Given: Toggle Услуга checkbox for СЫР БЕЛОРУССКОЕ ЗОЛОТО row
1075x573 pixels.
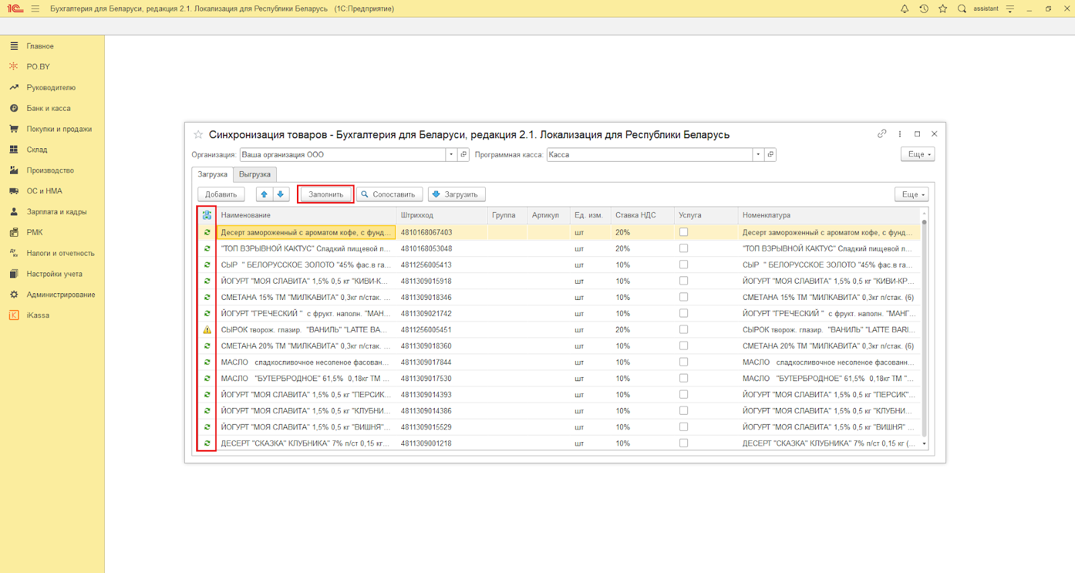Looking at the screenshot, I should 683,264.
